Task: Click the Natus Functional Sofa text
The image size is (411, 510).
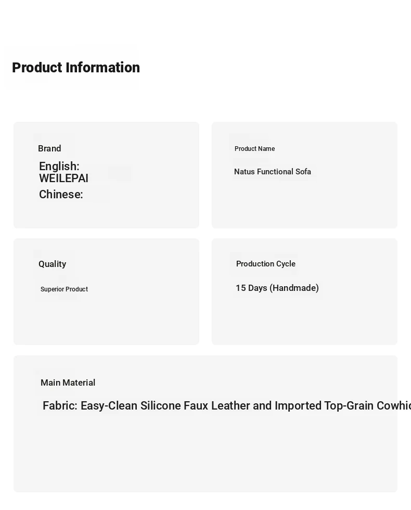Action: tap(273, 171)
